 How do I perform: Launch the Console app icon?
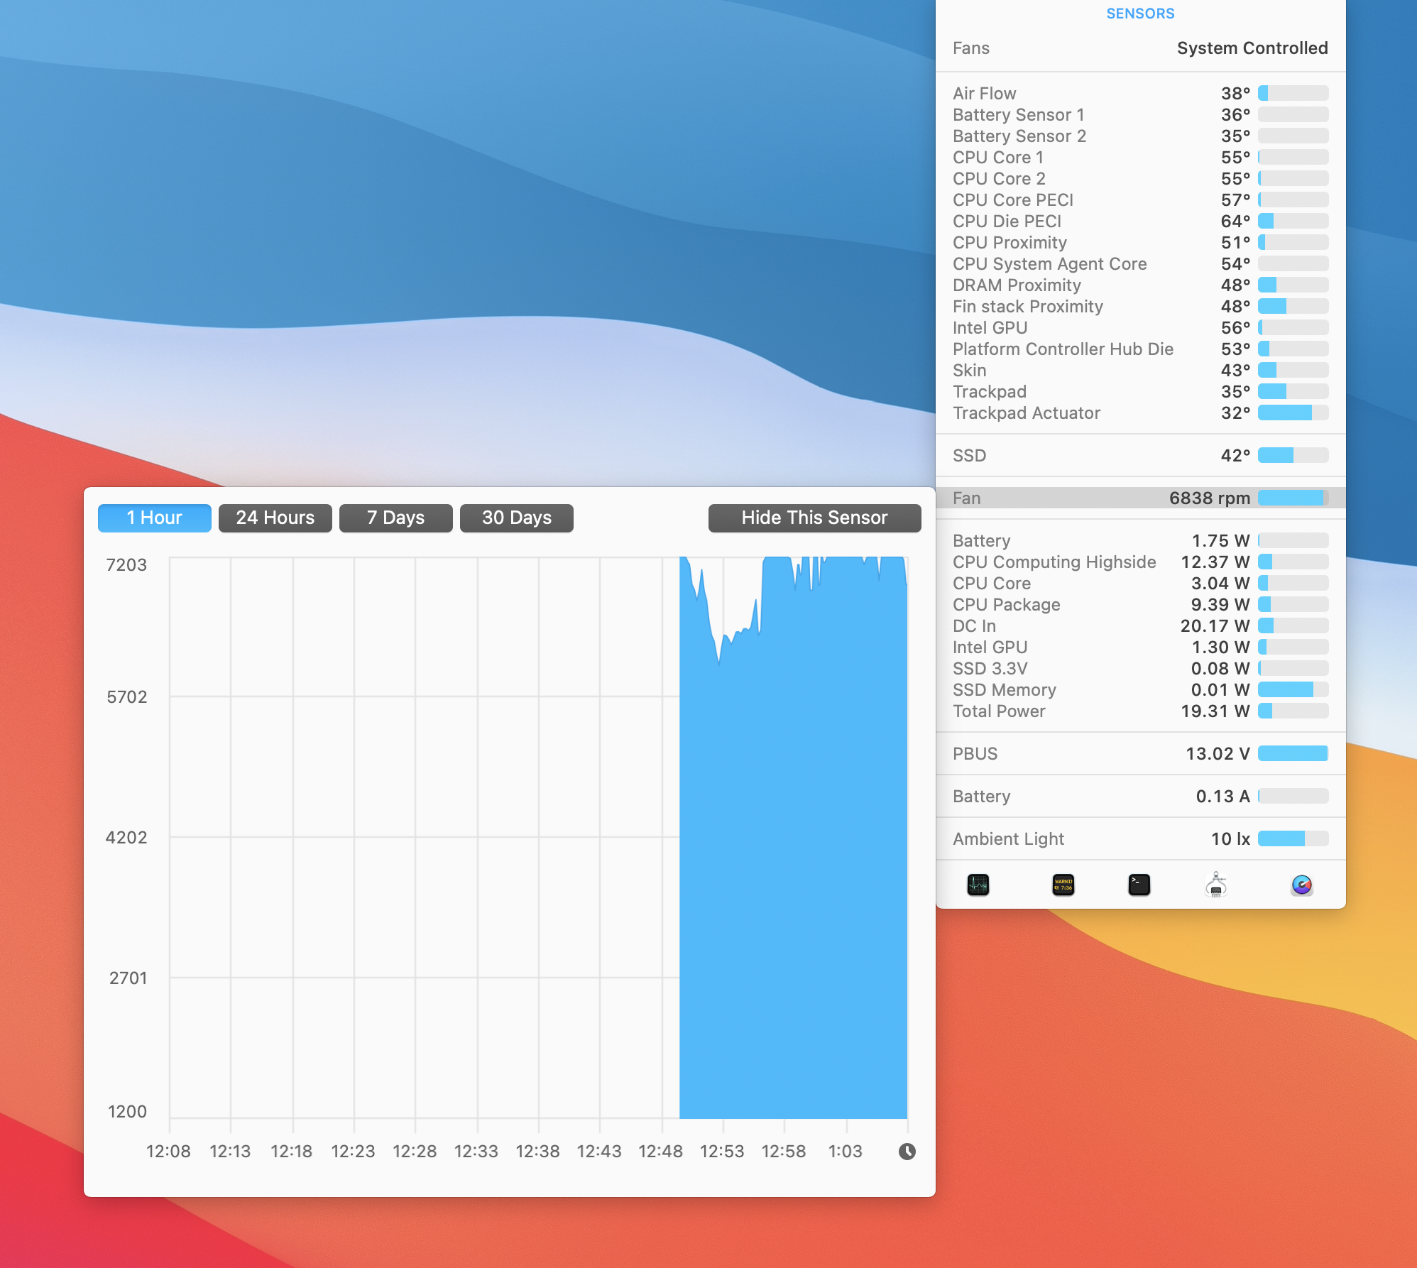[x=1063, y=885]
